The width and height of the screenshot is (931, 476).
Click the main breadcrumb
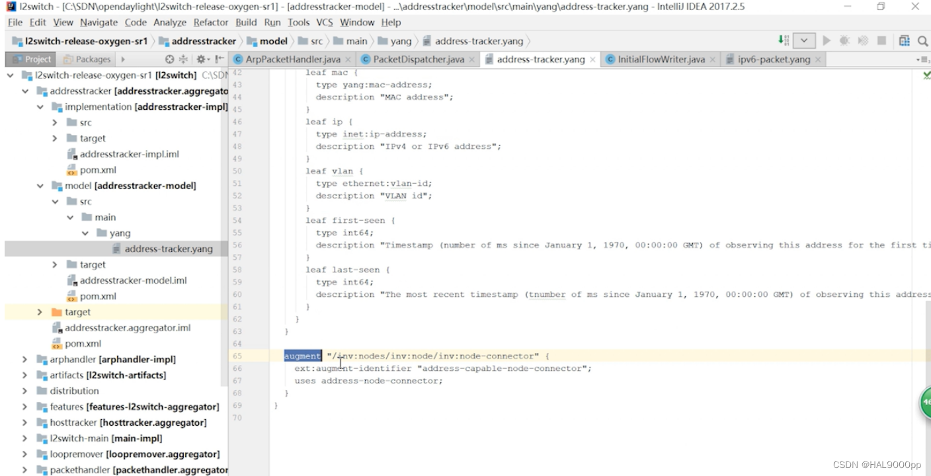pos(350,41)
